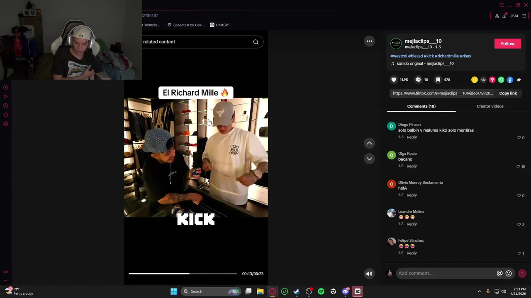
Task: Like Diego Pinzon's comment heart
Action: [x=519, y=138]
